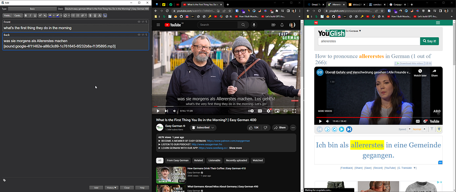This screenshot has height=192, width=456.
Task: Click the Add button in Anki
Action: pyautogui.click(x=96, y=187)
